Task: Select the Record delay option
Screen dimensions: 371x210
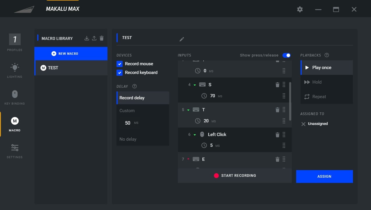Action: click(143, 98)
